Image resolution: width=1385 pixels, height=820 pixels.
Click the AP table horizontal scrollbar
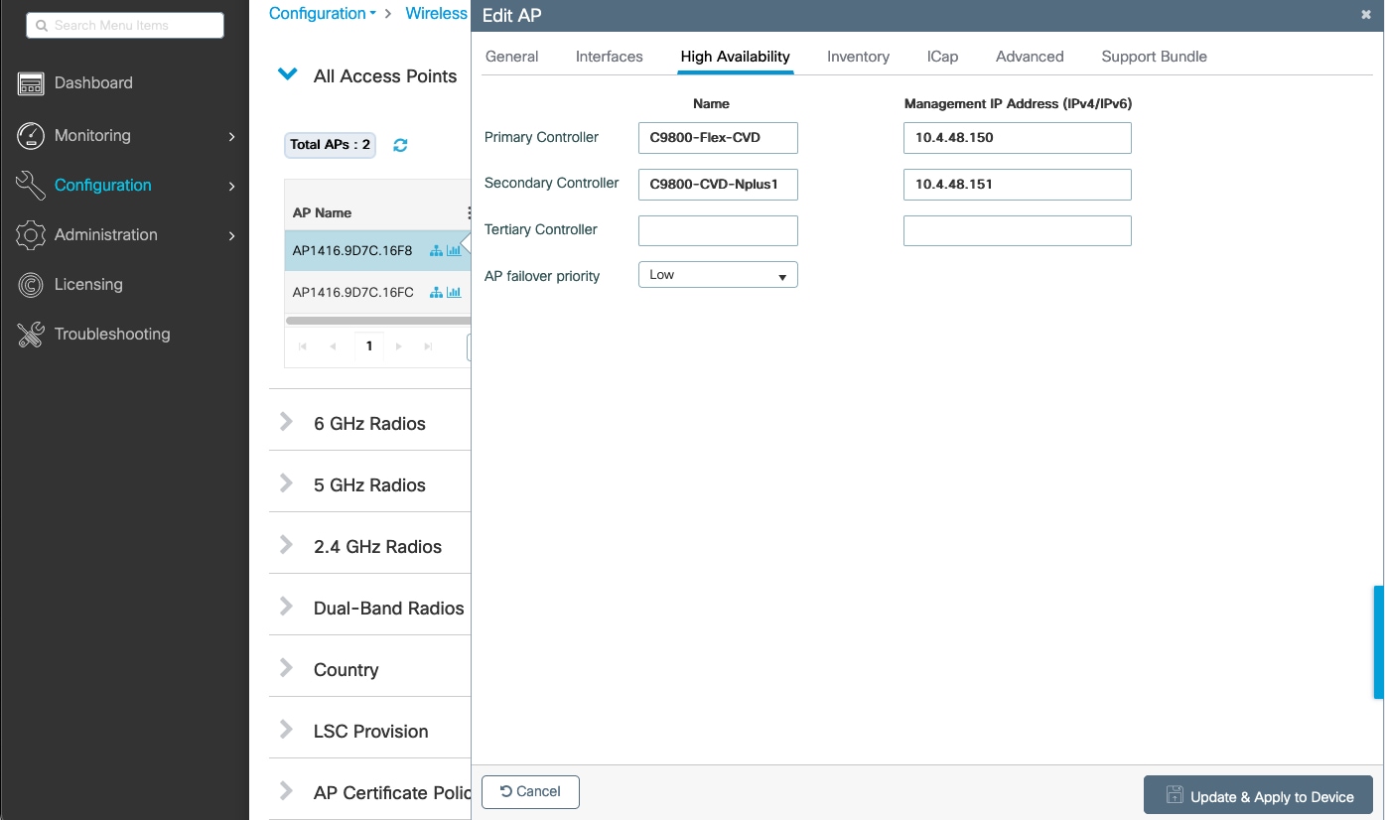point(378,321)
